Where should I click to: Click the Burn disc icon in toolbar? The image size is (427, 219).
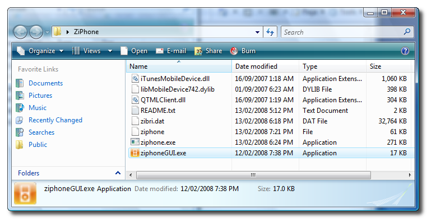tap(234, 51)
